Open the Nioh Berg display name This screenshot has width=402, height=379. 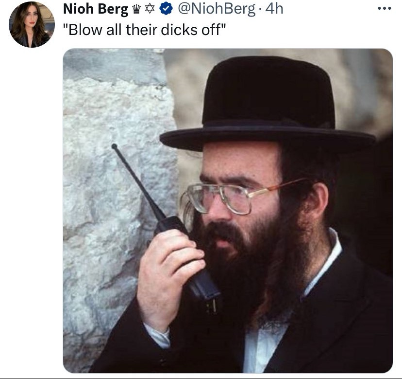(x=96, y=9)
